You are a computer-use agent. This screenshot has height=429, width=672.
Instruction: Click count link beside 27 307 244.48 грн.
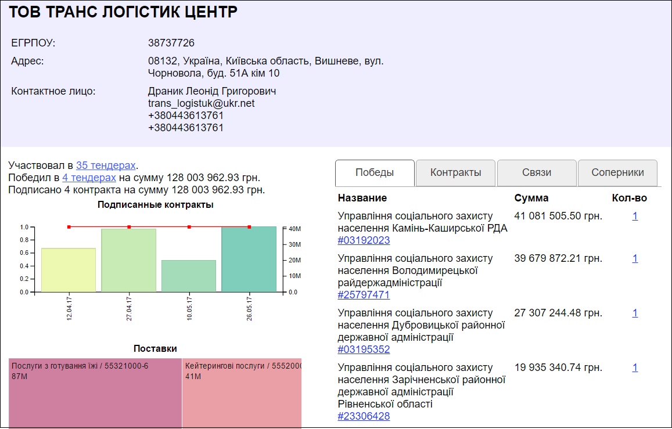[x=635, y=313]
